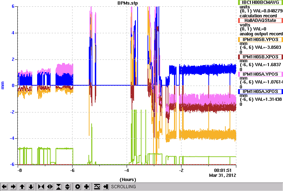The height and width of the screenshot is (191, 283).
Task: Select the HallADAQState curve legend entry
Action: click(x=260, y=21)
